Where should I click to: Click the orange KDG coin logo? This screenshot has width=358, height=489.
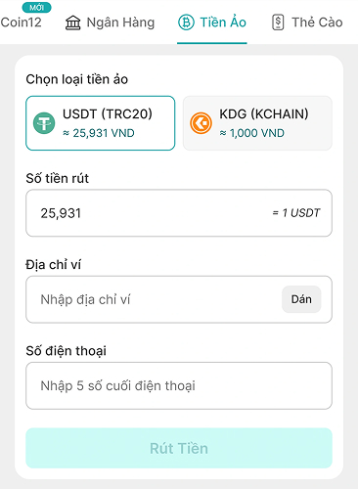click(201, 123)
